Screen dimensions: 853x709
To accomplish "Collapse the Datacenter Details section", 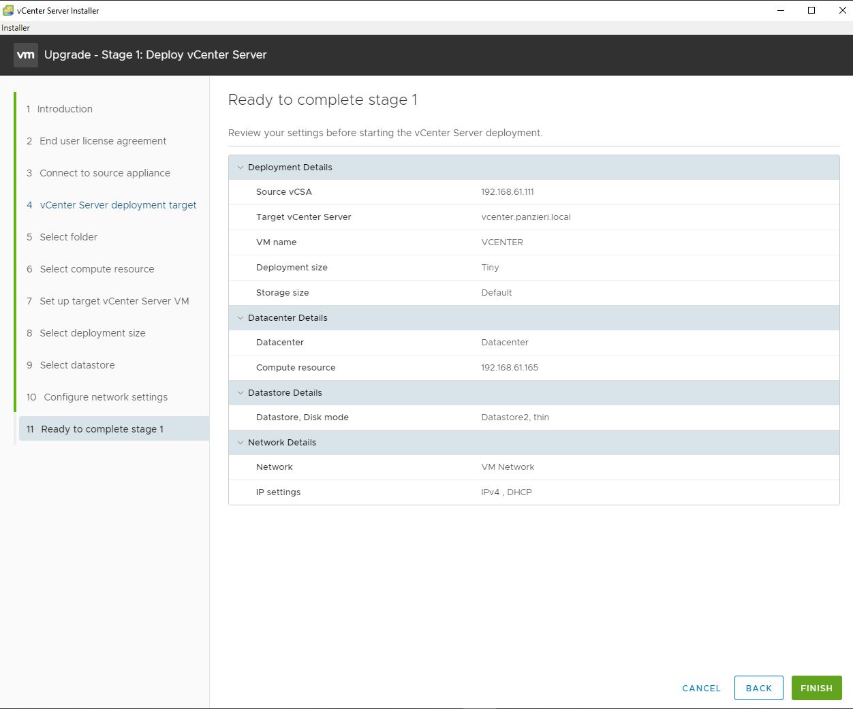I will [x=240, y=318].
